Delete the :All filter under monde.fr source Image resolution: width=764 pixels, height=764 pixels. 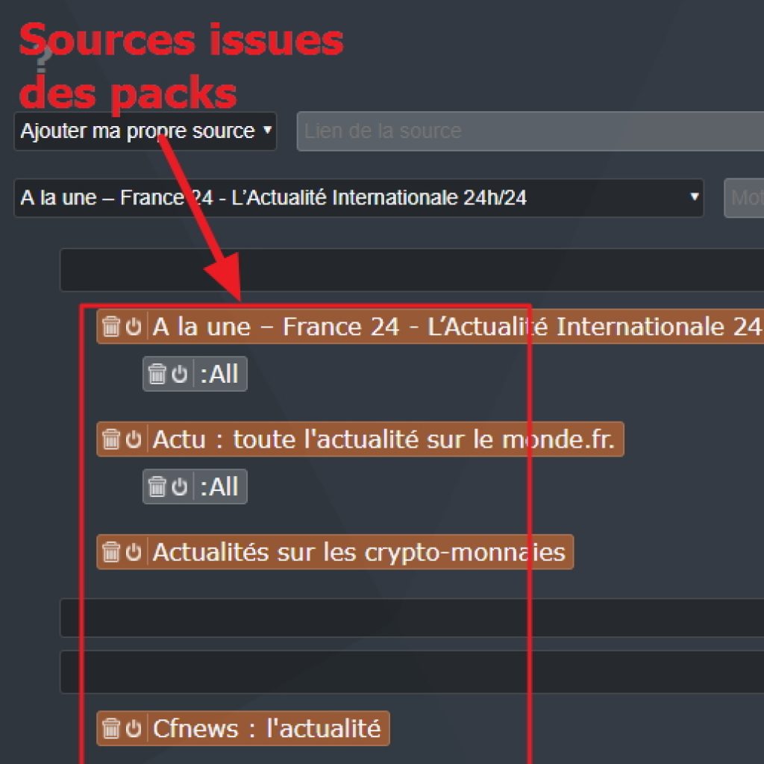pos(157,486)
